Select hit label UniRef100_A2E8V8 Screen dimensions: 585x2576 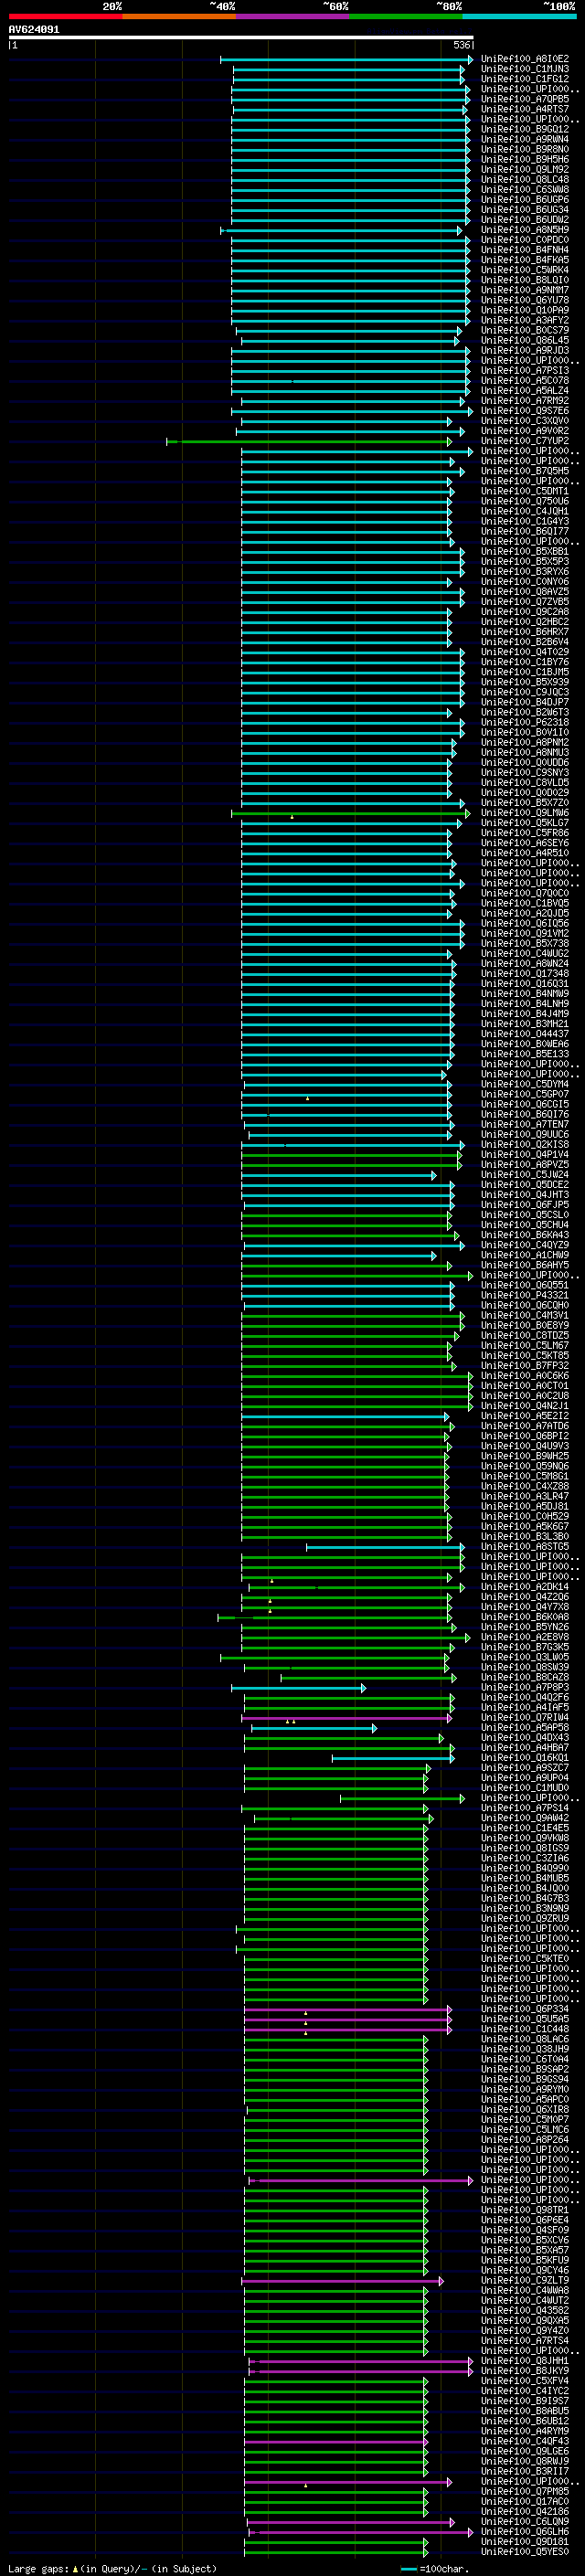coord(525,1637)
